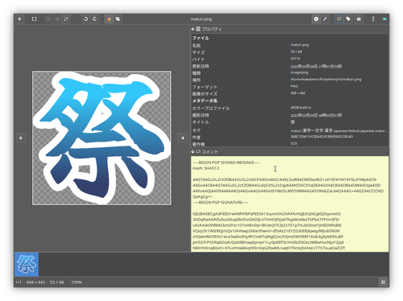
Task: Click the teal icon at the toolbar corner
Action: [384, 19]
